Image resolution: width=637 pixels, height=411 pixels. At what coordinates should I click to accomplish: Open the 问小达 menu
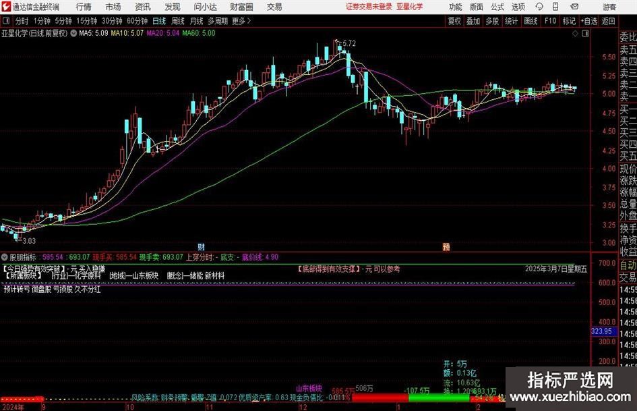[206, 7]
